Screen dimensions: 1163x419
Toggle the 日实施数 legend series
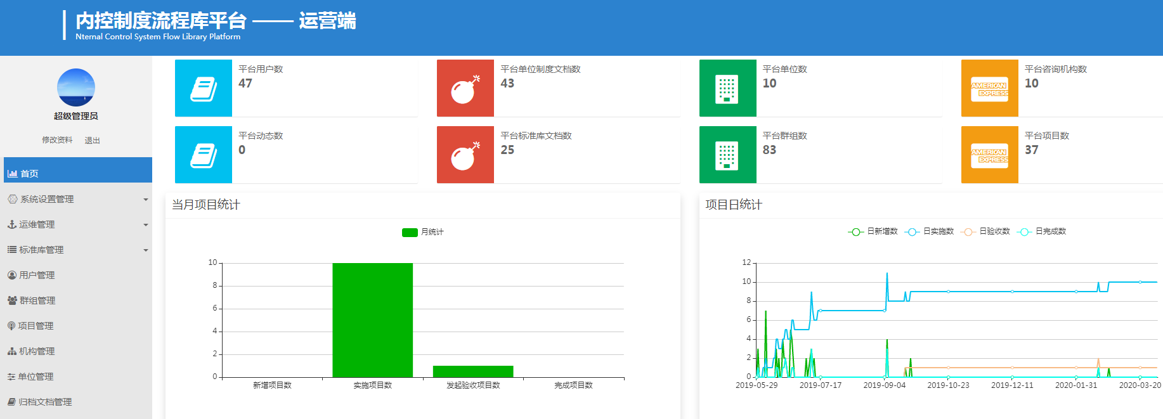point(930,231)
